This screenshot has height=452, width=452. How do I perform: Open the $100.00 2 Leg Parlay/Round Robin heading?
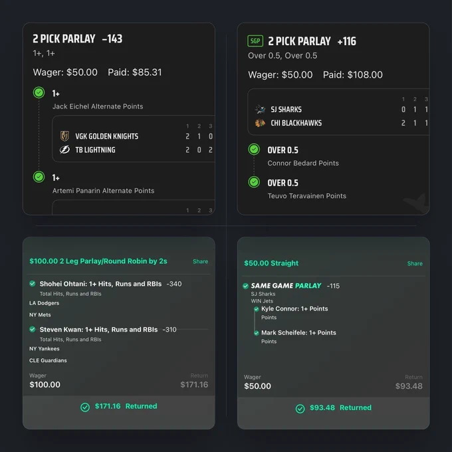(98, 261)
